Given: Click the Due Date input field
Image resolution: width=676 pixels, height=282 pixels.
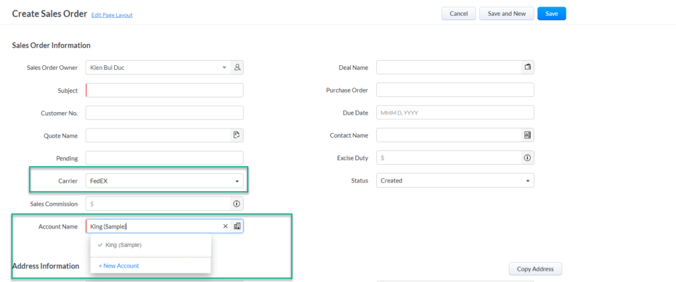Looking at the screenshot, I should (455, 113).
